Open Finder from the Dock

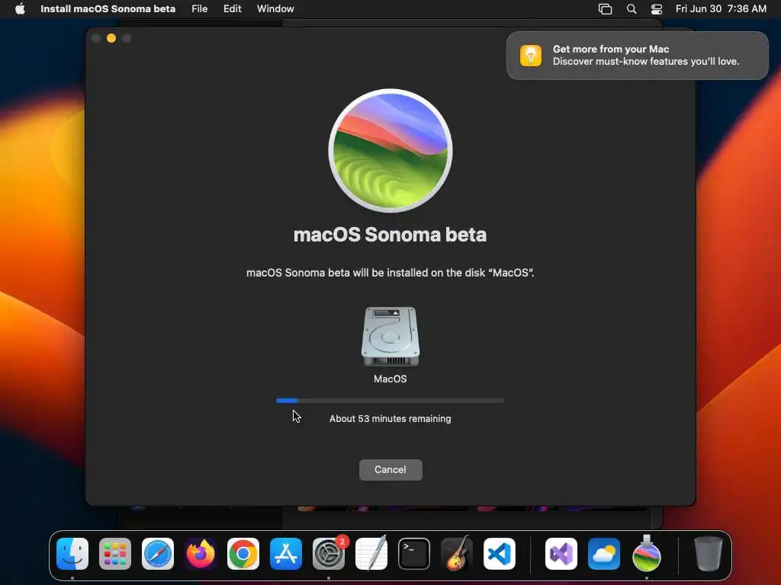point(72,554)
